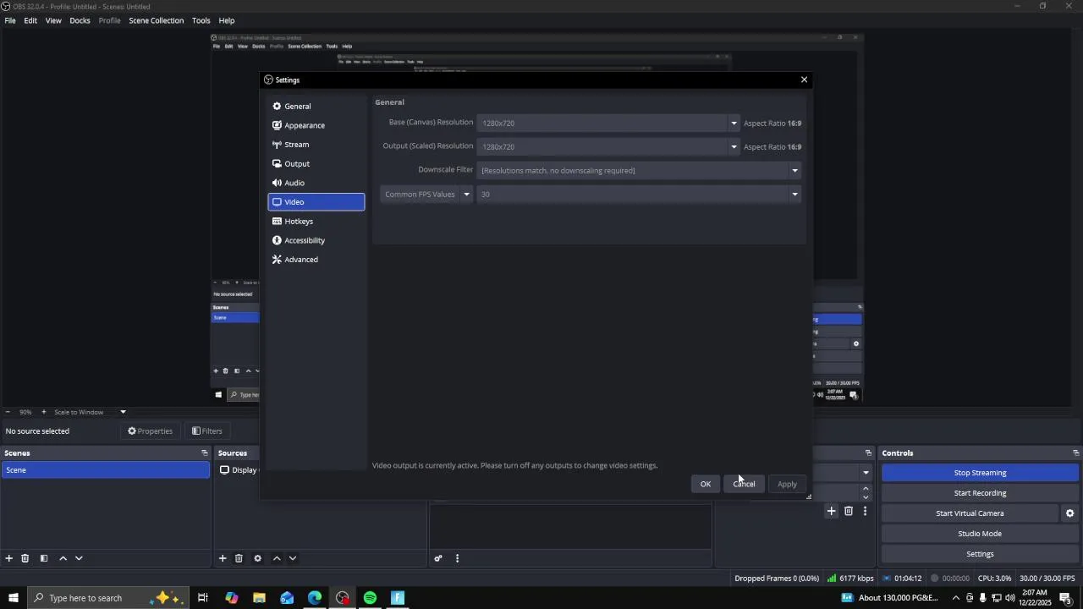
Task: Open Spotify from the taskbar
Action: pyautogui.click(x=370, y=598)
